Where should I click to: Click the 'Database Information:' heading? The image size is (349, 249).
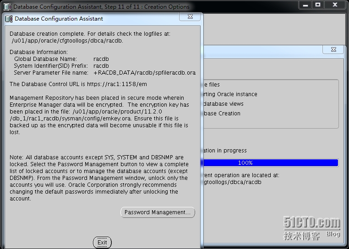click(x=39, y=52)
